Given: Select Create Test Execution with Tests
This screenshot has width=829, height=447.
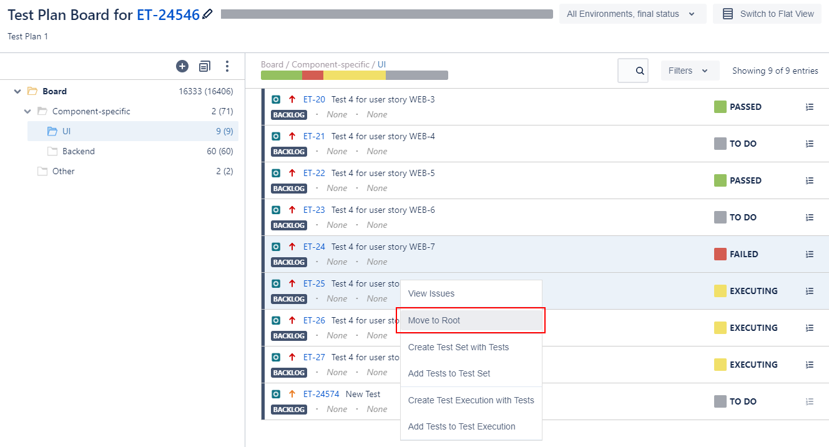Looking at the screenshot, I should point(471,400).
